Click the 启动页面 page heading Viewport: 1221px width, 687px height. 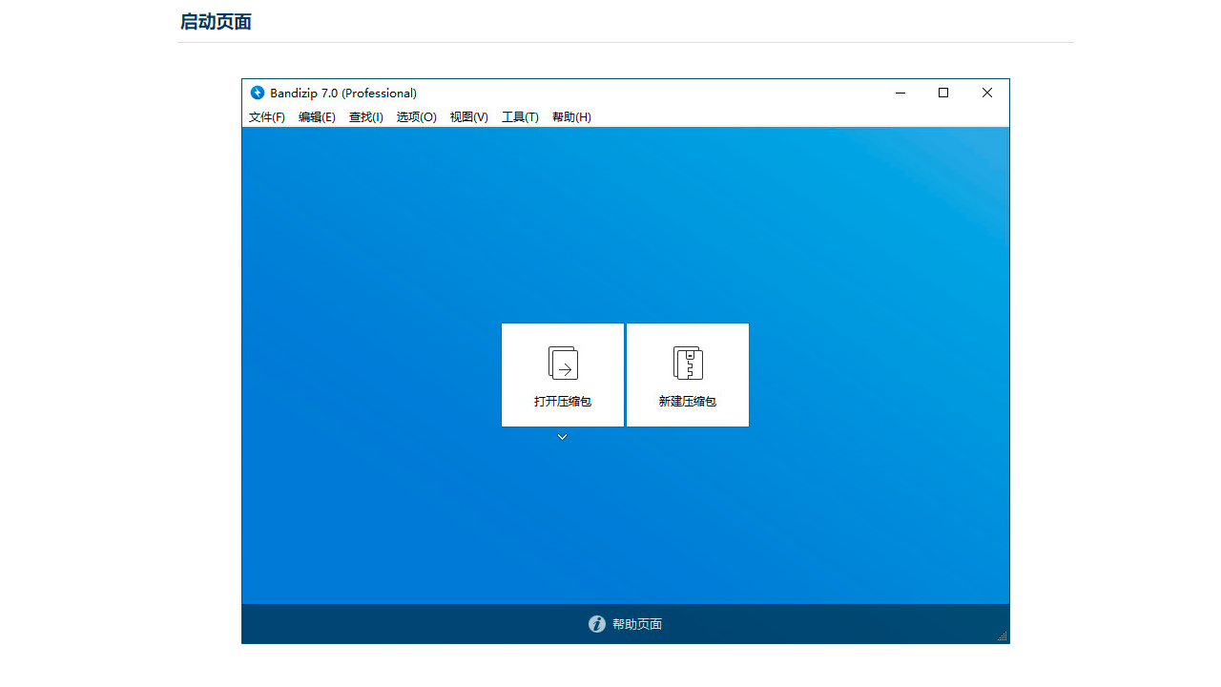216,22
